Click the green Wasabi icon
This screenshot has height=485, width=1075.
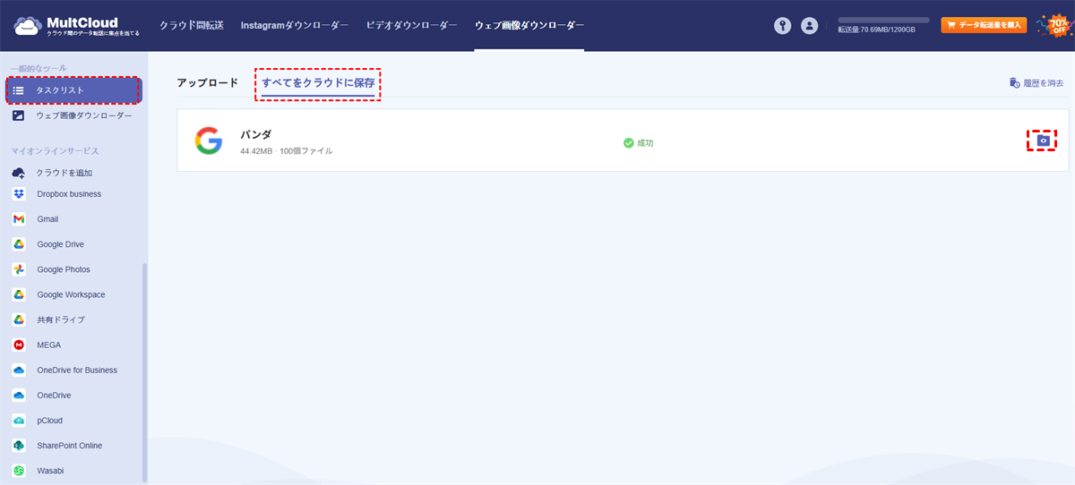[x=19, y=470]
